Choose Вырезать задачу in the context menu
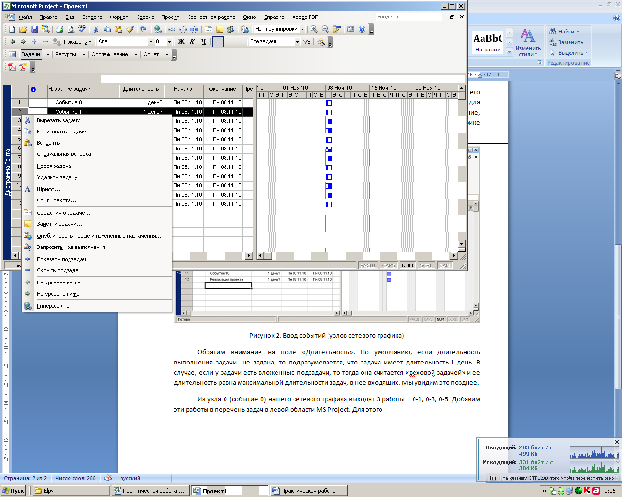 click(x=97, y=120)
